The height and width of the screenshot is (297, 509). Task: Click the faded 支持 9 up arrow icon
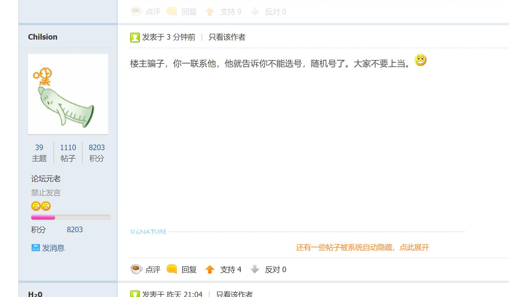[x=210, y=12]
